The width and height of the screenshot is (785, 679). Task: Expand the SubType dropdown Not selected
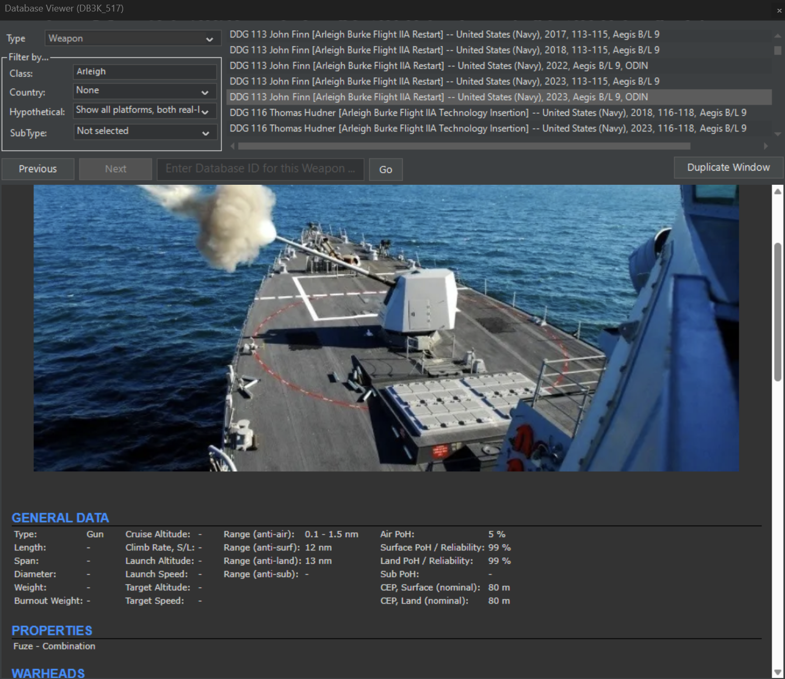(x=145, y=132)
